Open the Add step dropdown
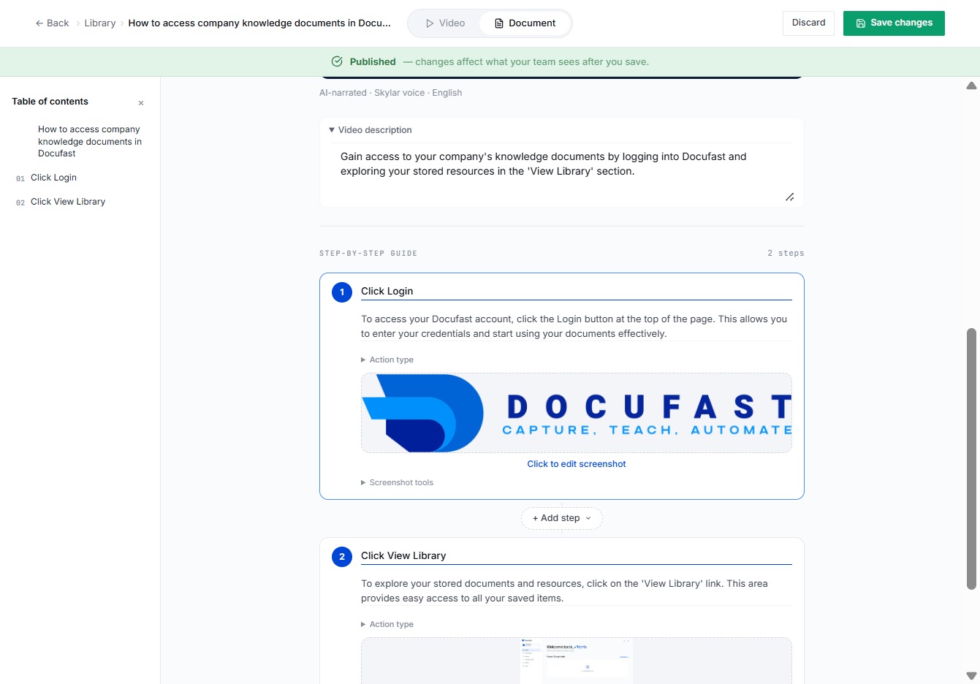Screen dimensions: 980x684 point(561,518)
